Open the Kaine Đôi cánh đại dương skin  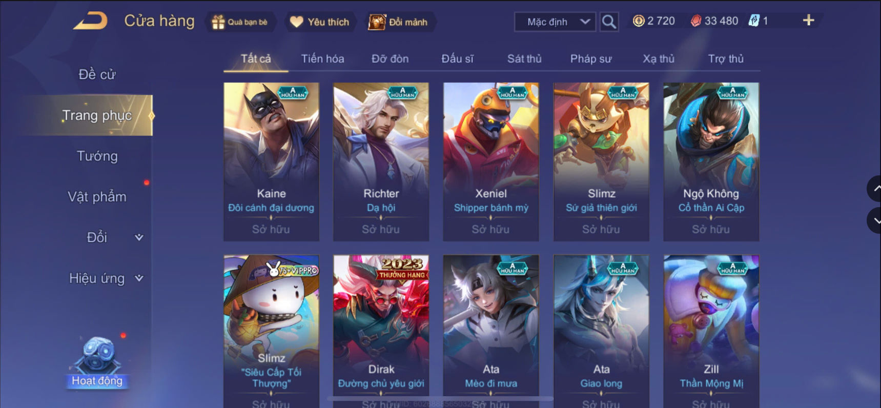271,161
